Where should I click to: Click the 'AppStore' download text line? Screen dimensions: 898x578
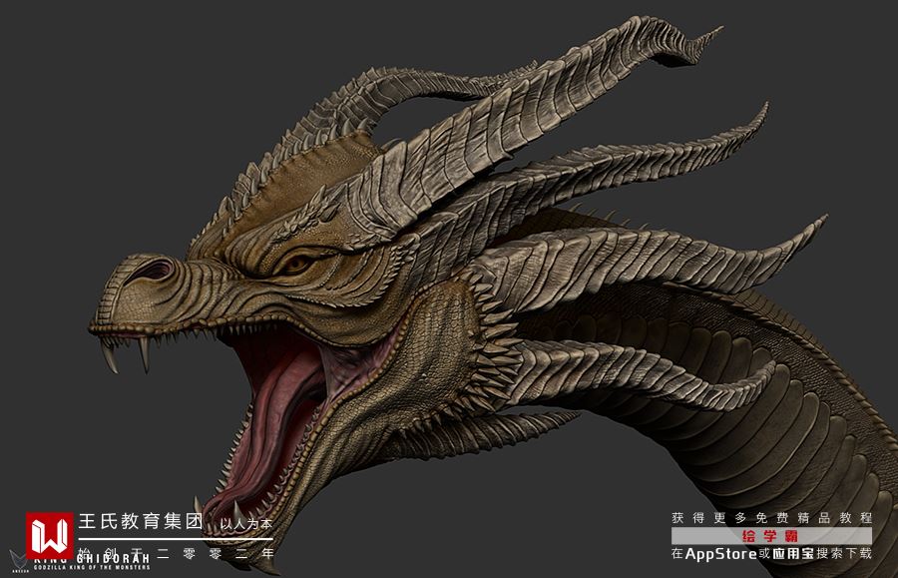(771, 553)
